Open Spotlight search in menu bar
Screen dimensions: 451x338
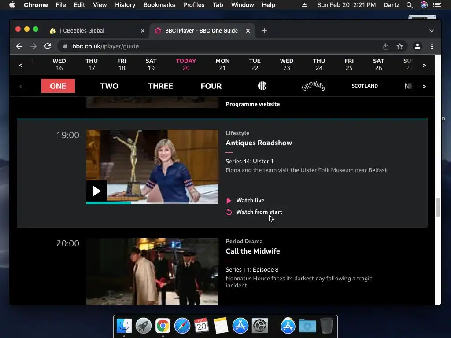[410, 5]
